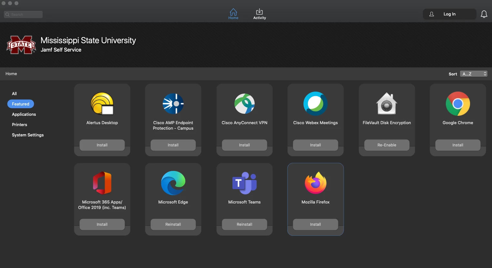Click the Microsoft Edge title text
This screenshot has width=492, height=268.
pyautogui.click(x=173, y=202)
